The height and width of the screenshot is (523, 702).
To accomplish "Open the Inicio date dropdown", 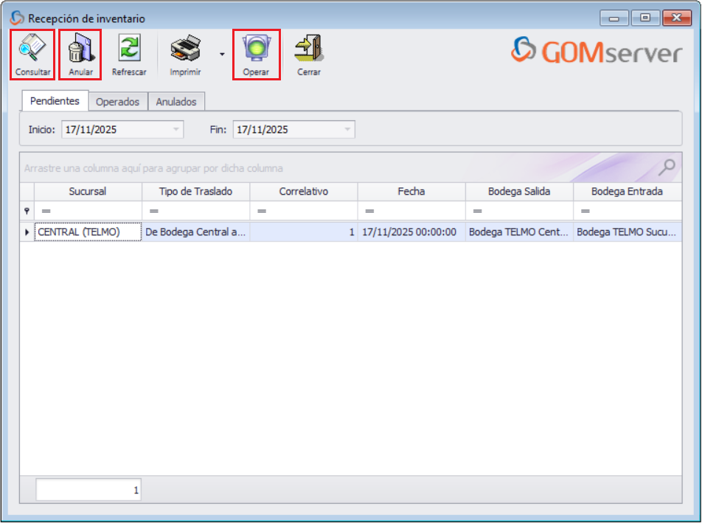I will click(176, 129).
